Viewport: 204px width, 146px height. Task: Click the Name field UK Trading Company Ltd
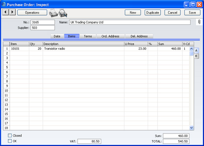click(x=130, y=22)
